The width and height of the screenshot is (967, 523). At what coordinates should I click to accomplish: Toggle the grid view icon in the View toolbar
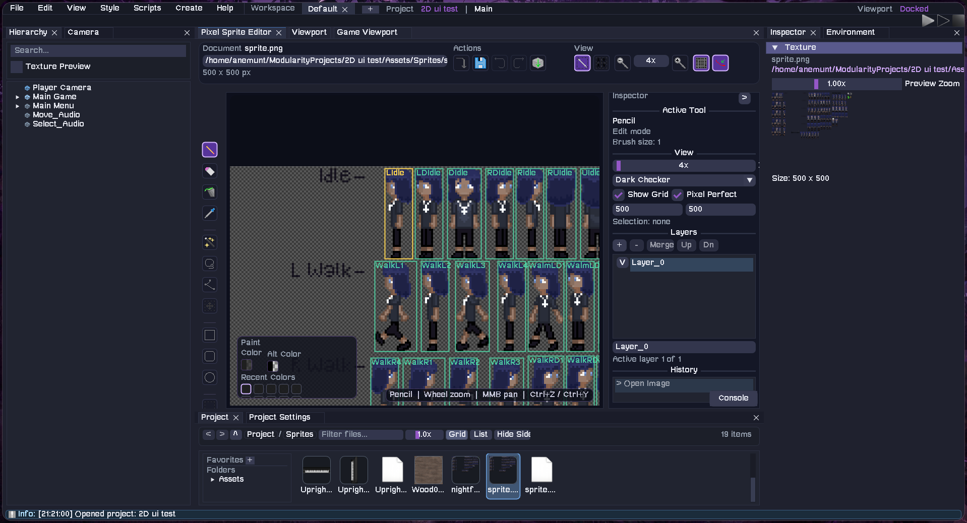[x=701, y=63]
